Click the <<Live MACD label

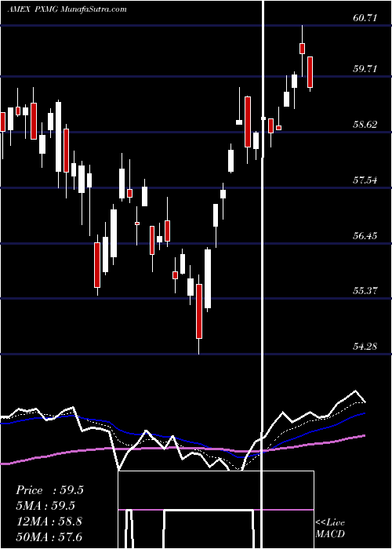[330, 529]
